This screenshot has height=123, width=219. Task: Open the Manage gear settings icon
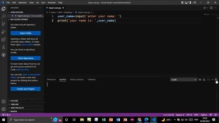[3, 109]
